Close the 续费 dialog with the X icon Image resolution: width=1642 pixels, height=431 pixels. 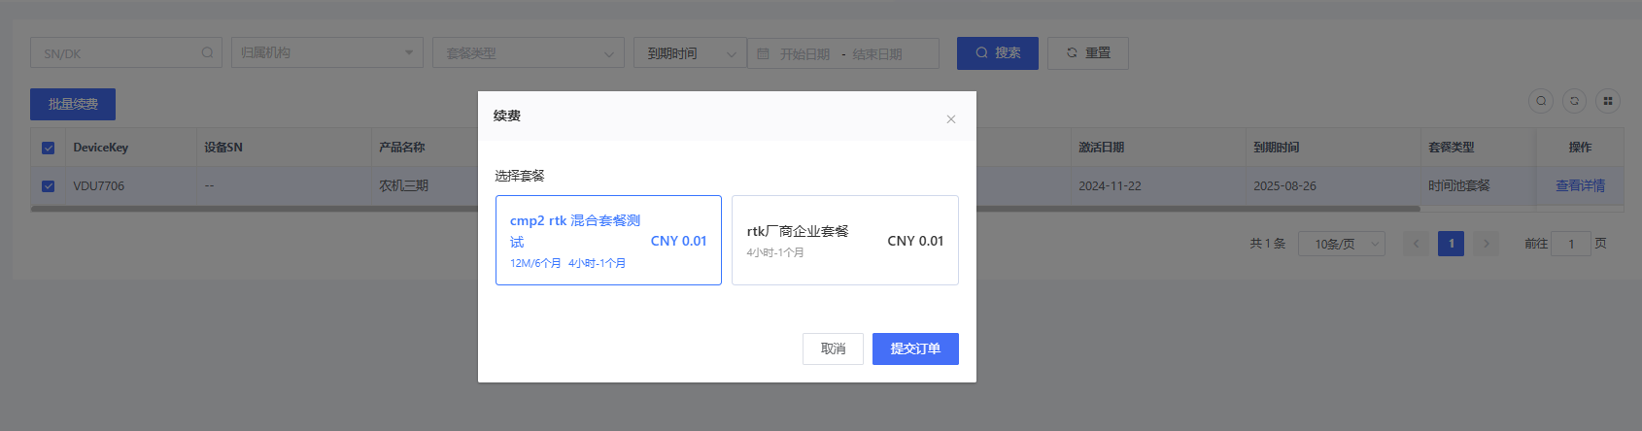pos(950,119)
